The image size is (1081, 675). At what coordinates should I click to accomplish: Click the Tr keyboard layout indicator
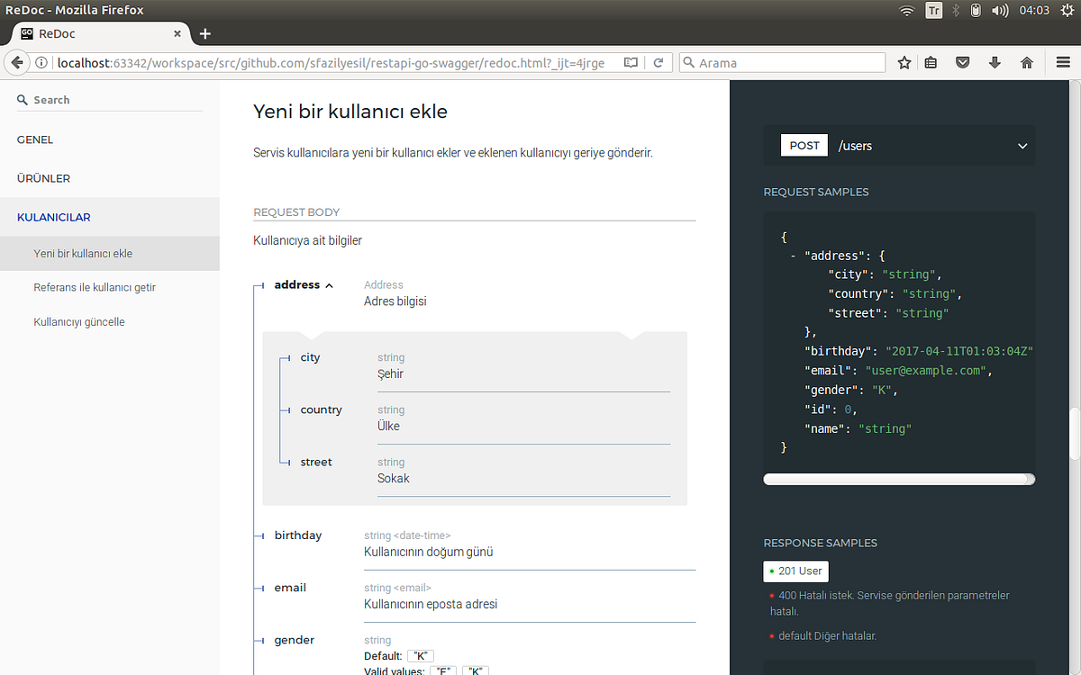(933, 11)
